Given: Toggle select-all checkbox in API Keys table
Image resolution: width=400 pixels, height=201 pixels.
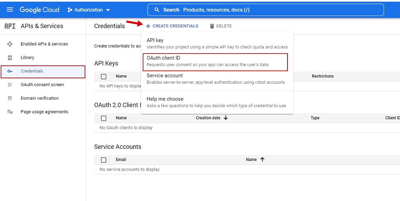Looking at the screenshot, I should pyautogui.click(x=104, y=76).
